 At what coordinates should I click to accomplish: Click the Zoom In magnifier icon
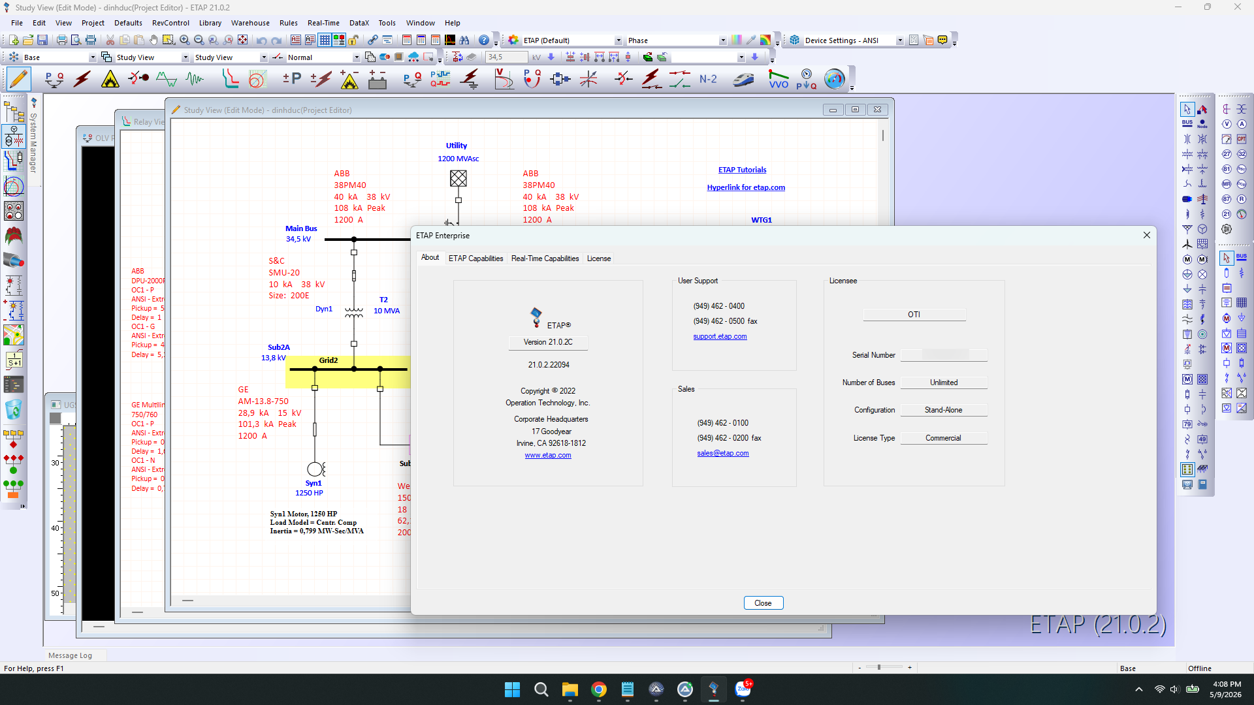(185, 40)
